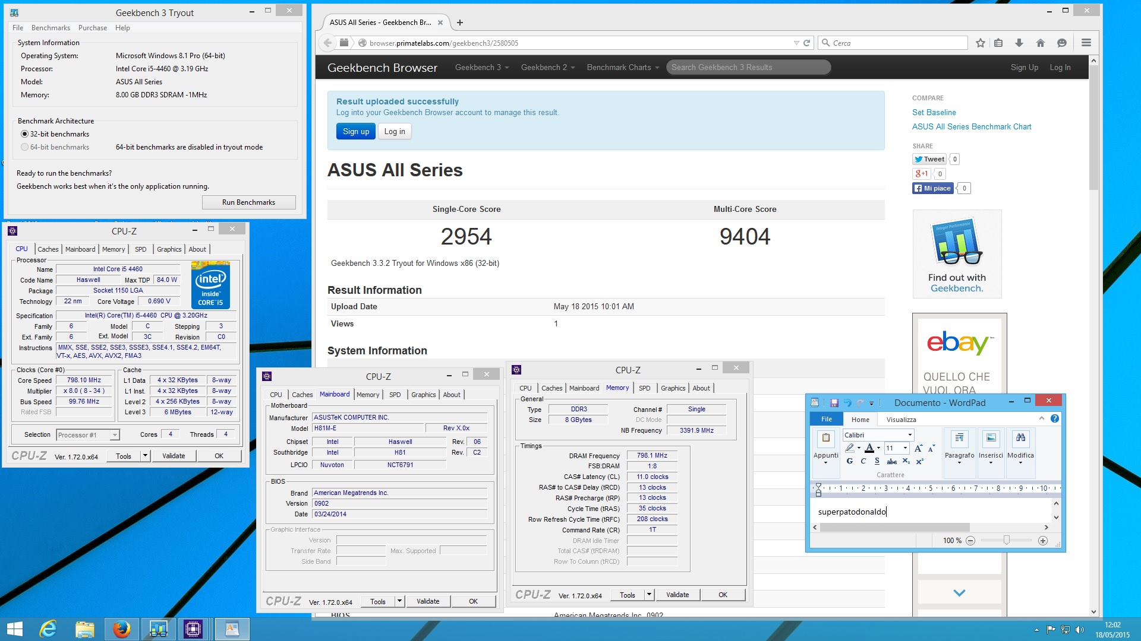The width and height of the screenshot is (1141, 641).
Task: Apply italic with the C button in WordPad
Action: (x=863, y=461)
